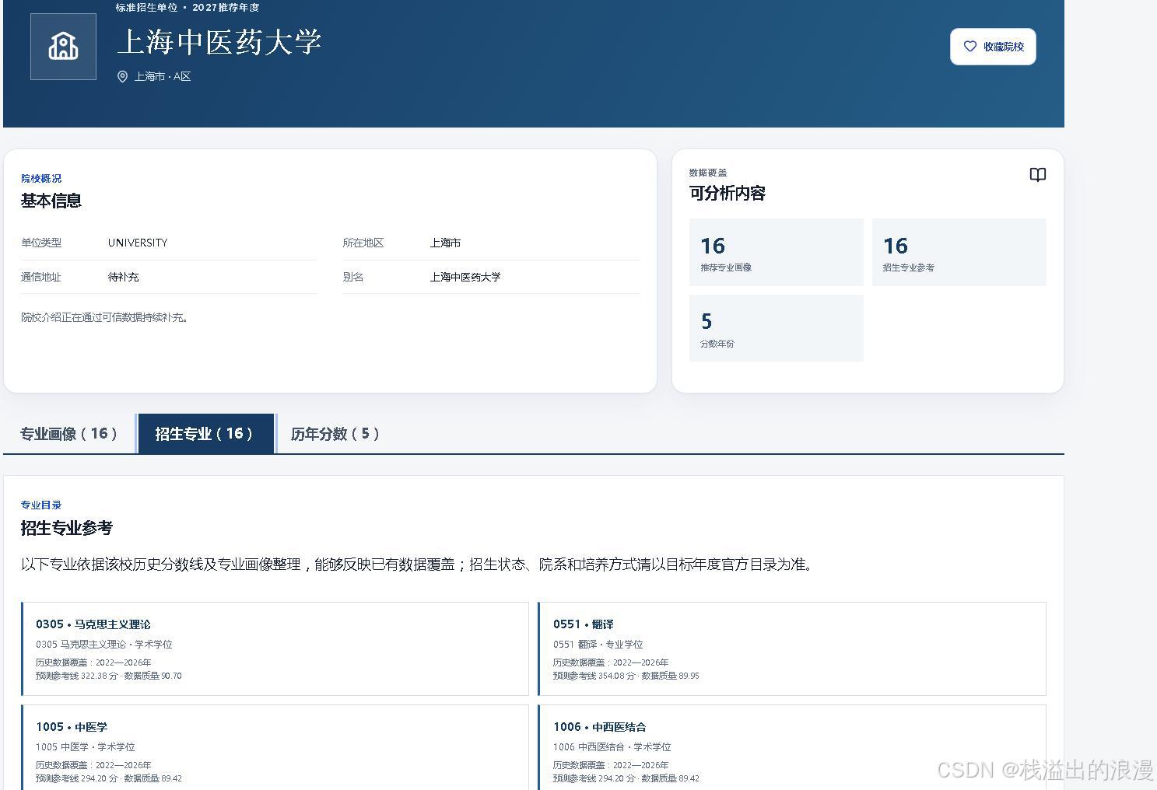1157x790 pixels.
Task: Click the 1005 中医学 · 学术学位 subtitle
Action: click(x=86, y=747)
